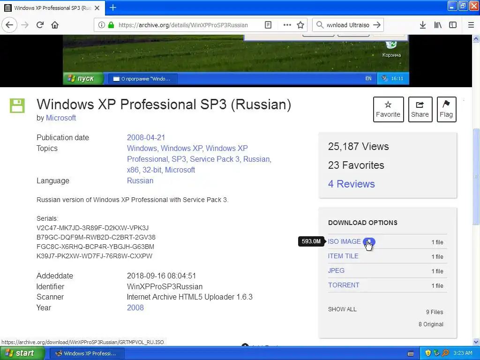Click the 9 Files text
The width and height of the screenshot is (480, 360).
[x=435, y=312]
